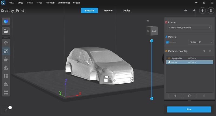Switch to the Preview tab
216x116 pixels.
coord(108,11)
